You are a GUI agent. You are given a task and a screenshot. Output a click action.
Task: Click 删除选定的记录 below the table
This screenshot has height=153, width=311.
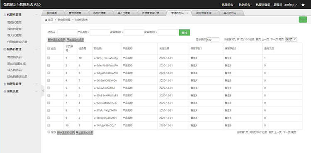[x=66, y=132]
